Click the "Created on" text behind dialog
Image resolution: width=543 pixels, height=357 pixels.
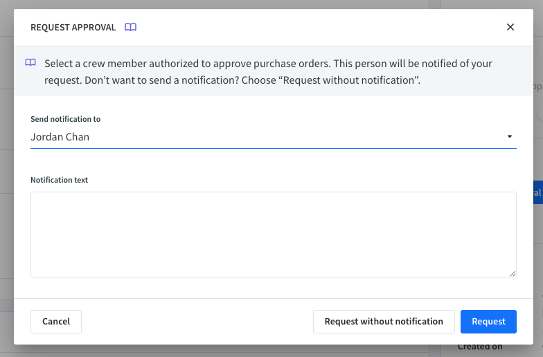point(480,347)
